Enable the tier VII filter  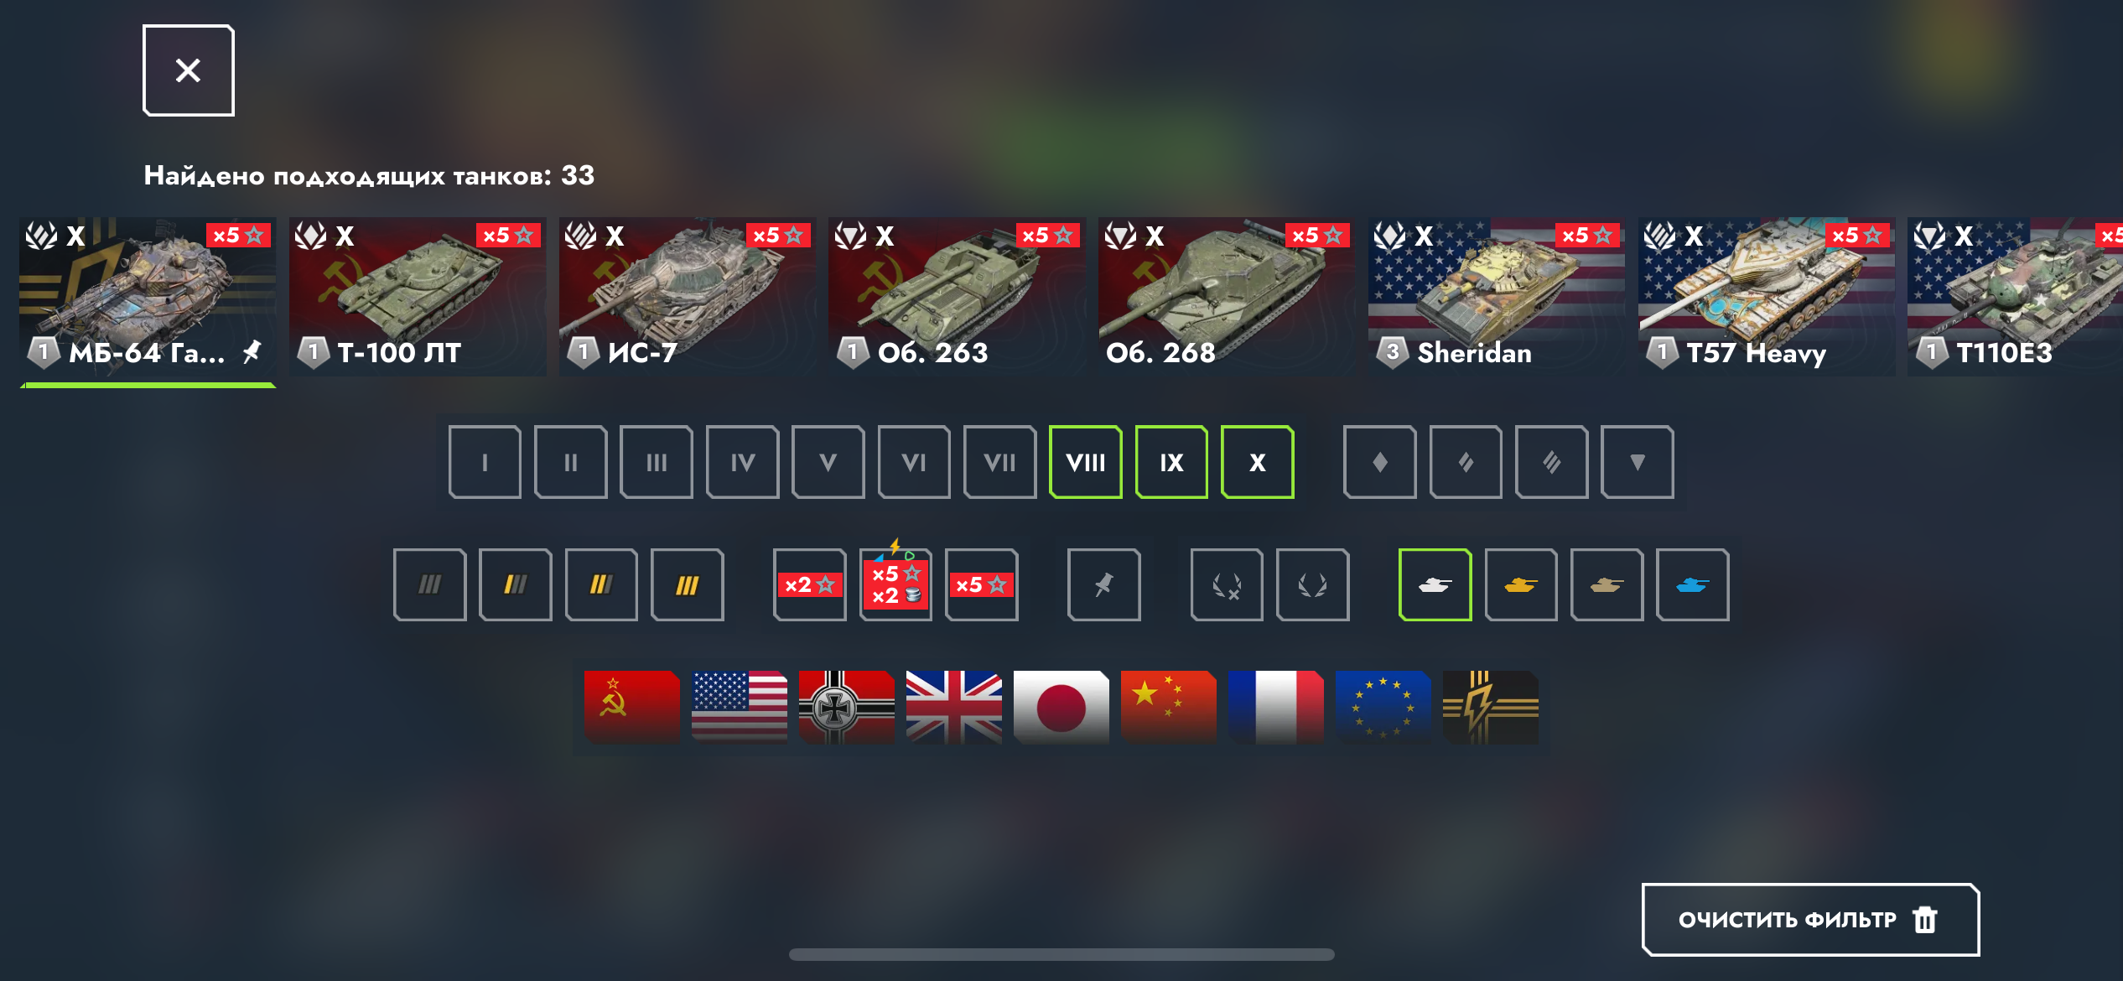tap(999, 462)
